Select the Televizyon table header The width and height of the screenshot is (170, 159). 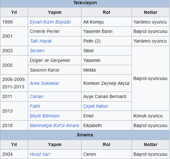(x=85, y=3)
